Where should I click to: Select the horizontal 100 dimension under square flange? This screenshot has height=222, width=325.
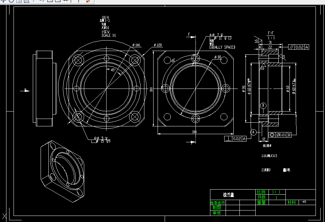pos(194,132)
